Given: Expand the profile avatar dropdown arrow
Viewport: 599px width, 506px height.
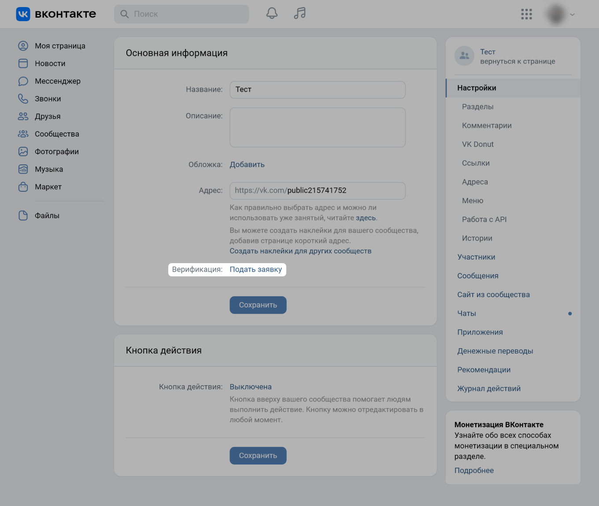Looking at the screenshot, I should pos(572,15).
